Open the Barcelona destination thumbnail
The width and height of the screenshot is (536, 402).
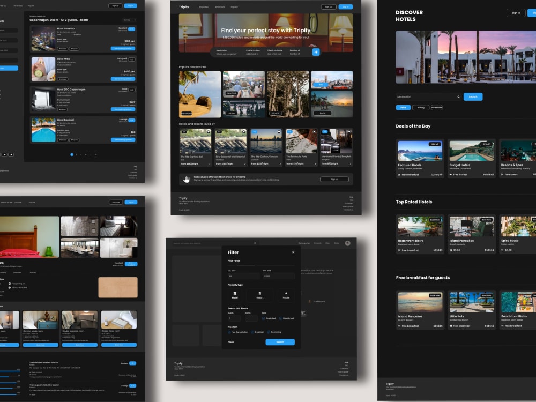point(199,94)
